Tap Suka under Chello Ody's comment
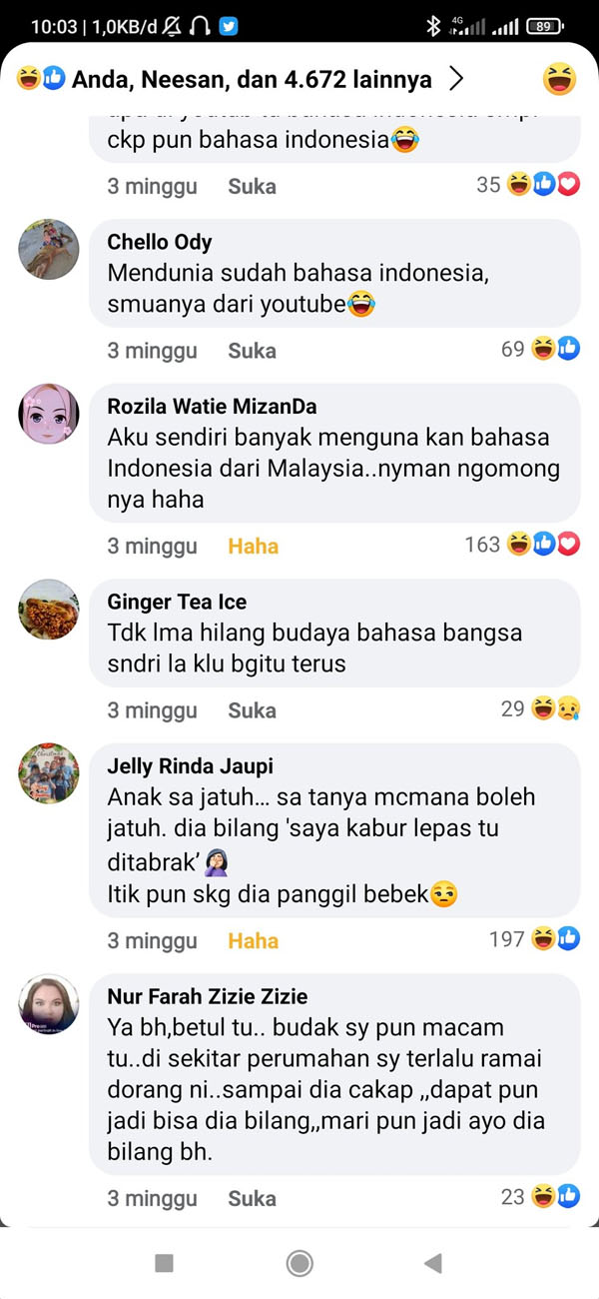 coord(252,351)
